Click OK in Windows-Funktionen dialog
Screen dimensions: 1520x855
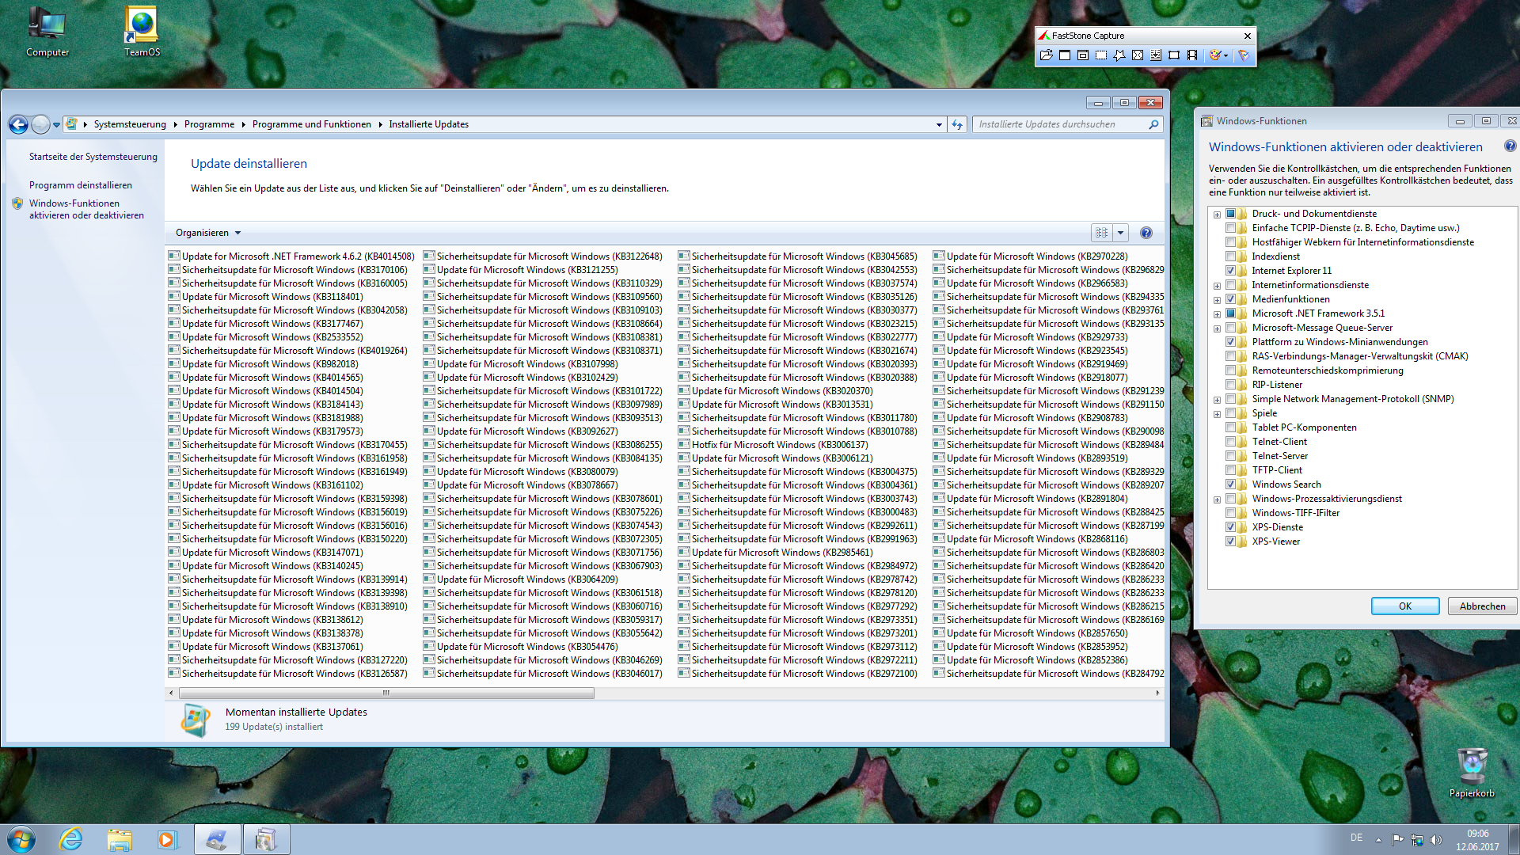(x=1405, y=606)
